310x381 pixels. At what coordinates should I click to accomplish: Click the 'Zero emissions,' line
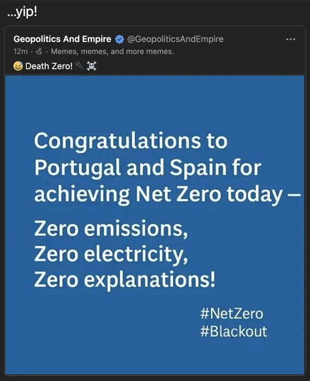pos(111,229)
